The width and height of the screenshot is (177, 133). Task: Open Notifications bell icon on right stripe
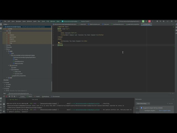tap(176, 24)
